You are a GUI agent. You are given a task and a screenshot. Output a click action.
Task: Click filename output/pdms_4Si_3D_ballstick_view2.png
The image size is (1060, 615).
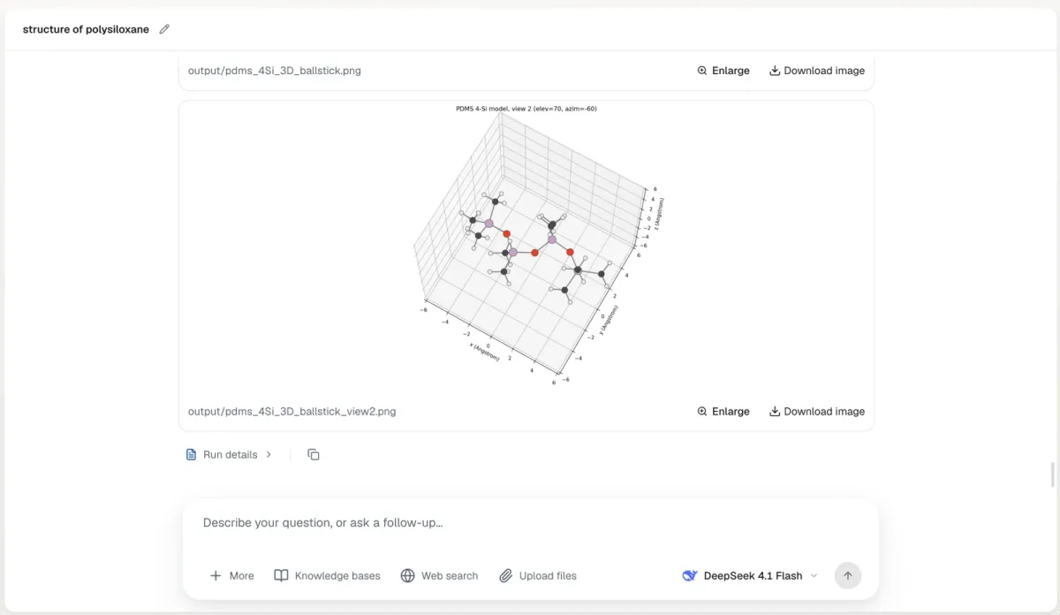coord(291,412)
